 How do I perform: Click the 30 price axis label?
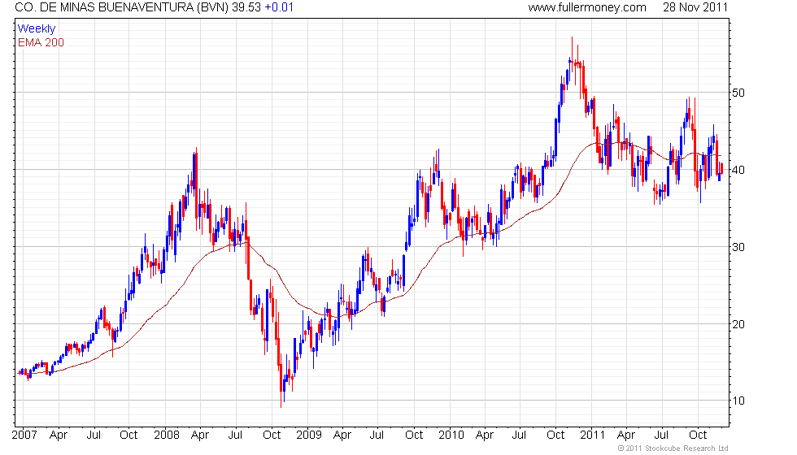point(738,247)
